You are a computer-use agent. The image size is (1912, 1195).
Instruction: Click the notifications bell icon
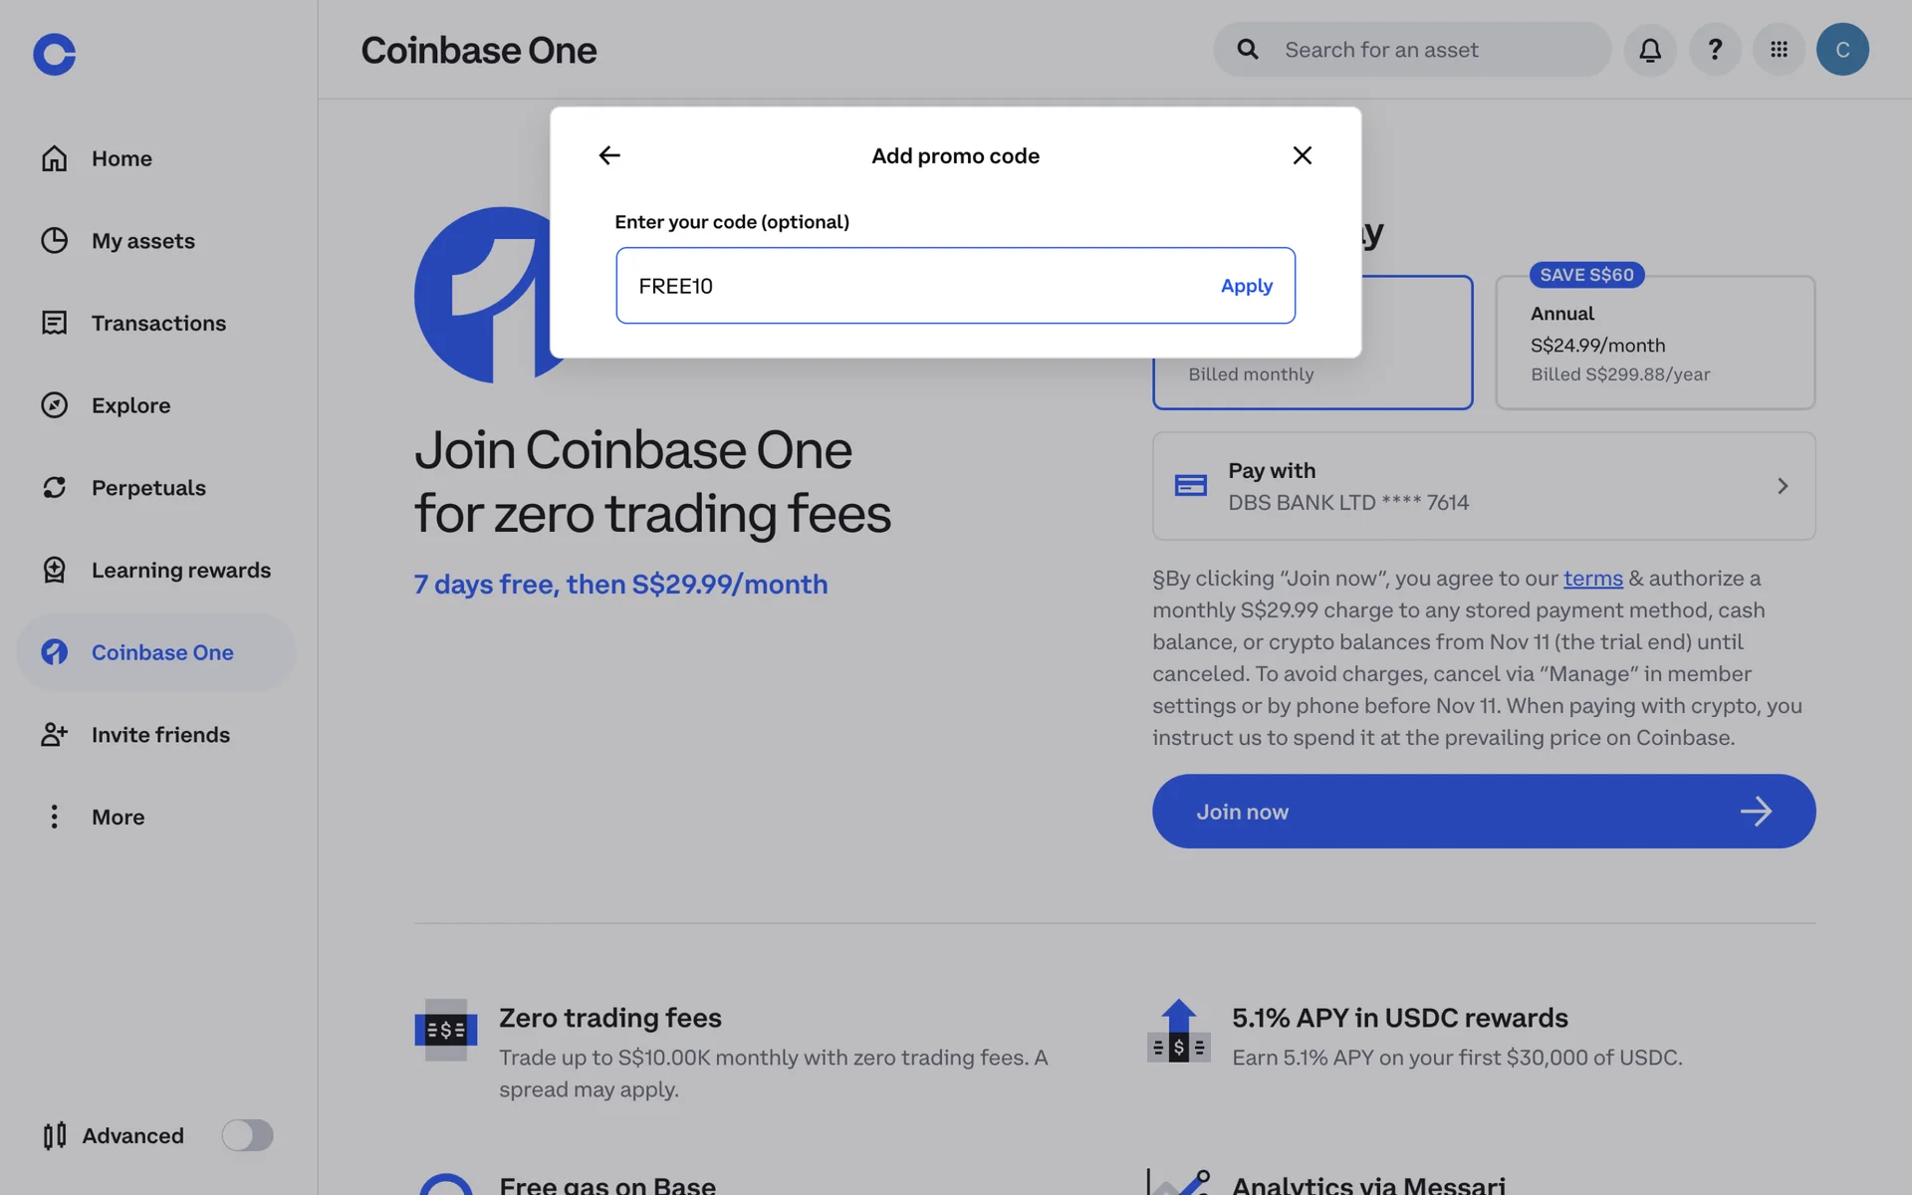click(x=1650, y=50)
